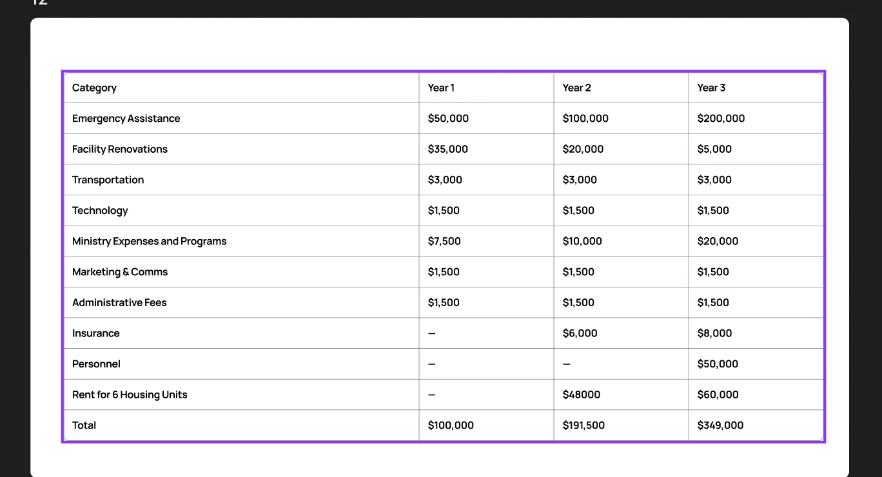Select Facility Renovations Year 1 value $35,000
The image size is (882, 477).
[x=448, y=149]
